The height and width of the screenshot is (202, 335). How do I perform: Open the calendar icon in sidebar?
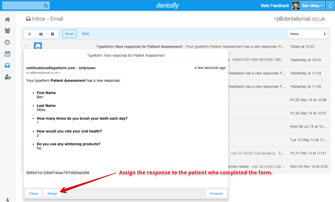pyautogui.click(x=7, y=54)
